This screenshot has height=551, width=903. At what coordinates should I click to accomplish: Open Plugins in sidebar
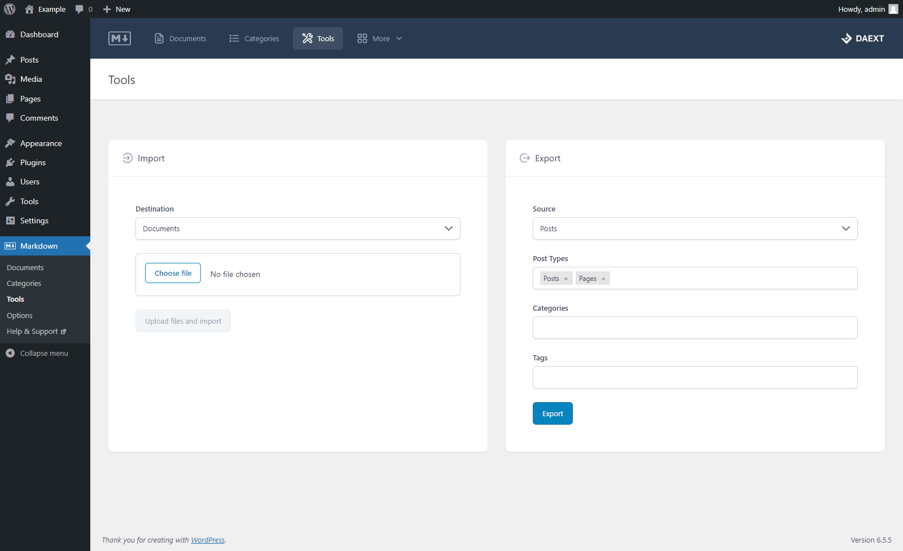coord(45,162)
